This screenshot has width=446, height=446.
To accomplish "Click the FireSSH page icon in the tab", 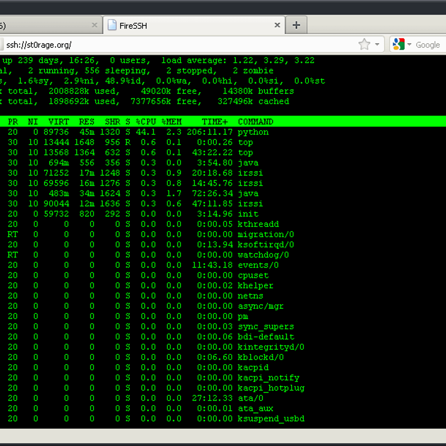I will (112, 25).
